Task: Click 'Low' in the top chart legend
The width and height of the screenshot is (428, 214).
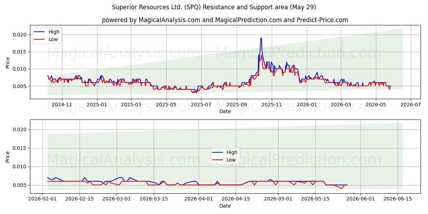Action: tap(53, 40)
